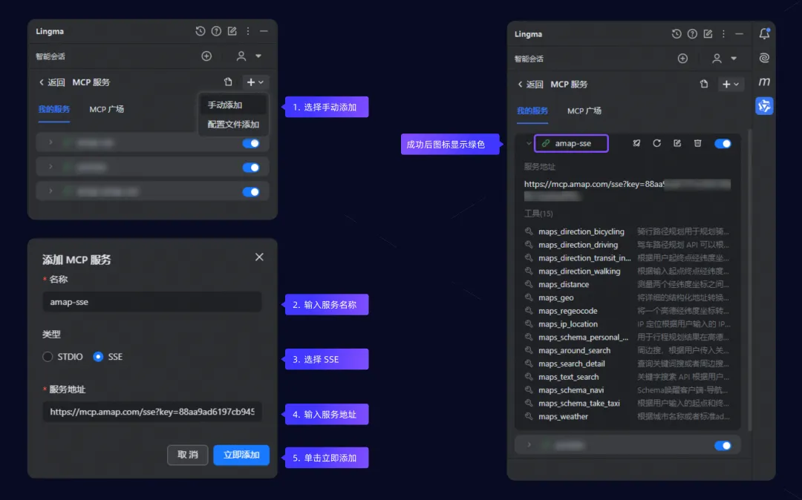802x500 pixels.
Task: Click the green link icon beside amap-sse
Action: pos(546,143)
